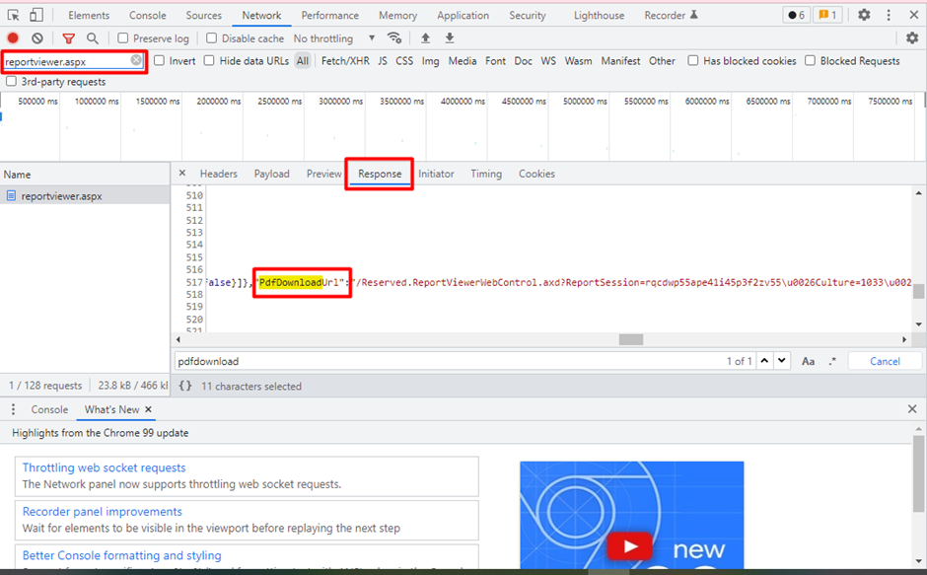Switch to the Console tab at top

click(147, 16)
